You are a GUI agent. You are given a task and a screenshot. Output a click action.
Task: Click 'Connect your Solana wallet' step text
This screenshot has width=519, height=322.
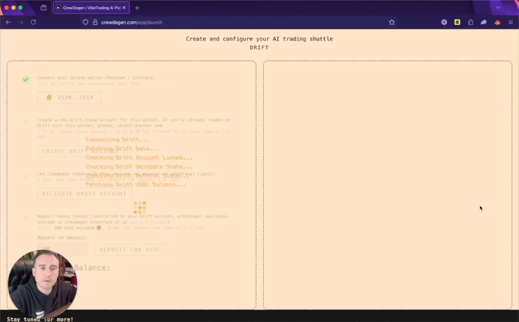(96, 78)
